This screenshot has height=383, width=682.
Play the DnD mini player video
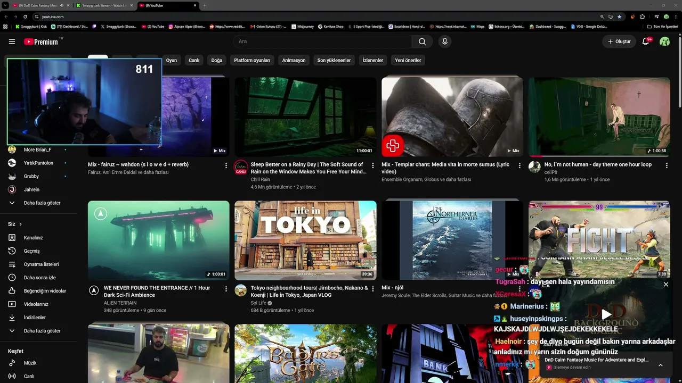[x=606, y=314]
